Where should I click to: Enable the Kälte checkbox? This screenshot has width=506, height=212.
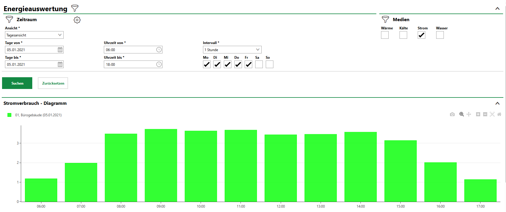coord(403,35)
